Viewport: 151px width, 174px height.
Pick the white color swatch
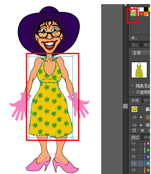coord(141,10)
